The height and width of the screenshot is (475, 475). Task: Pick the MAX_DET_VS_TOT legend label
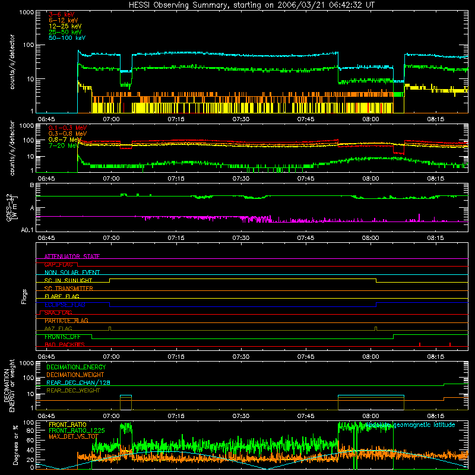[74, 436]
